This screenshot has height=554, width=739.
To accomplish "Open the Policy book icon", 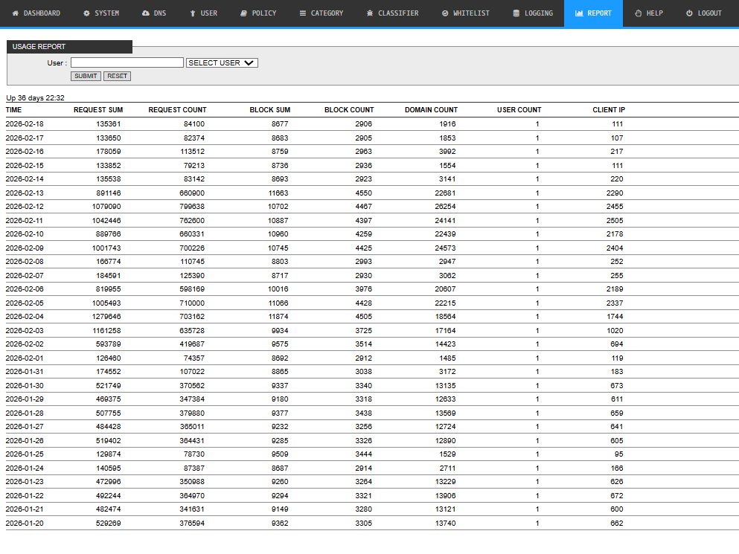I will tap(243, 13).
